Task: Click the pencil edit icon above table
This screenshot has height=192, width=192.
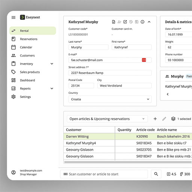Action: coord(164,119)
